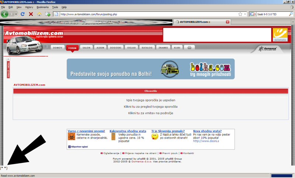The width and height of the screenshot is (295, 178).
Task: Open the Bookmarks menu
Action: pos(42,7)
